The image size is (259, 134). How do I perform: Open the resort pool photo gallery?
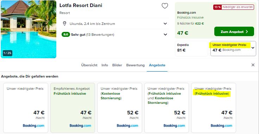[x=29, y=29]
